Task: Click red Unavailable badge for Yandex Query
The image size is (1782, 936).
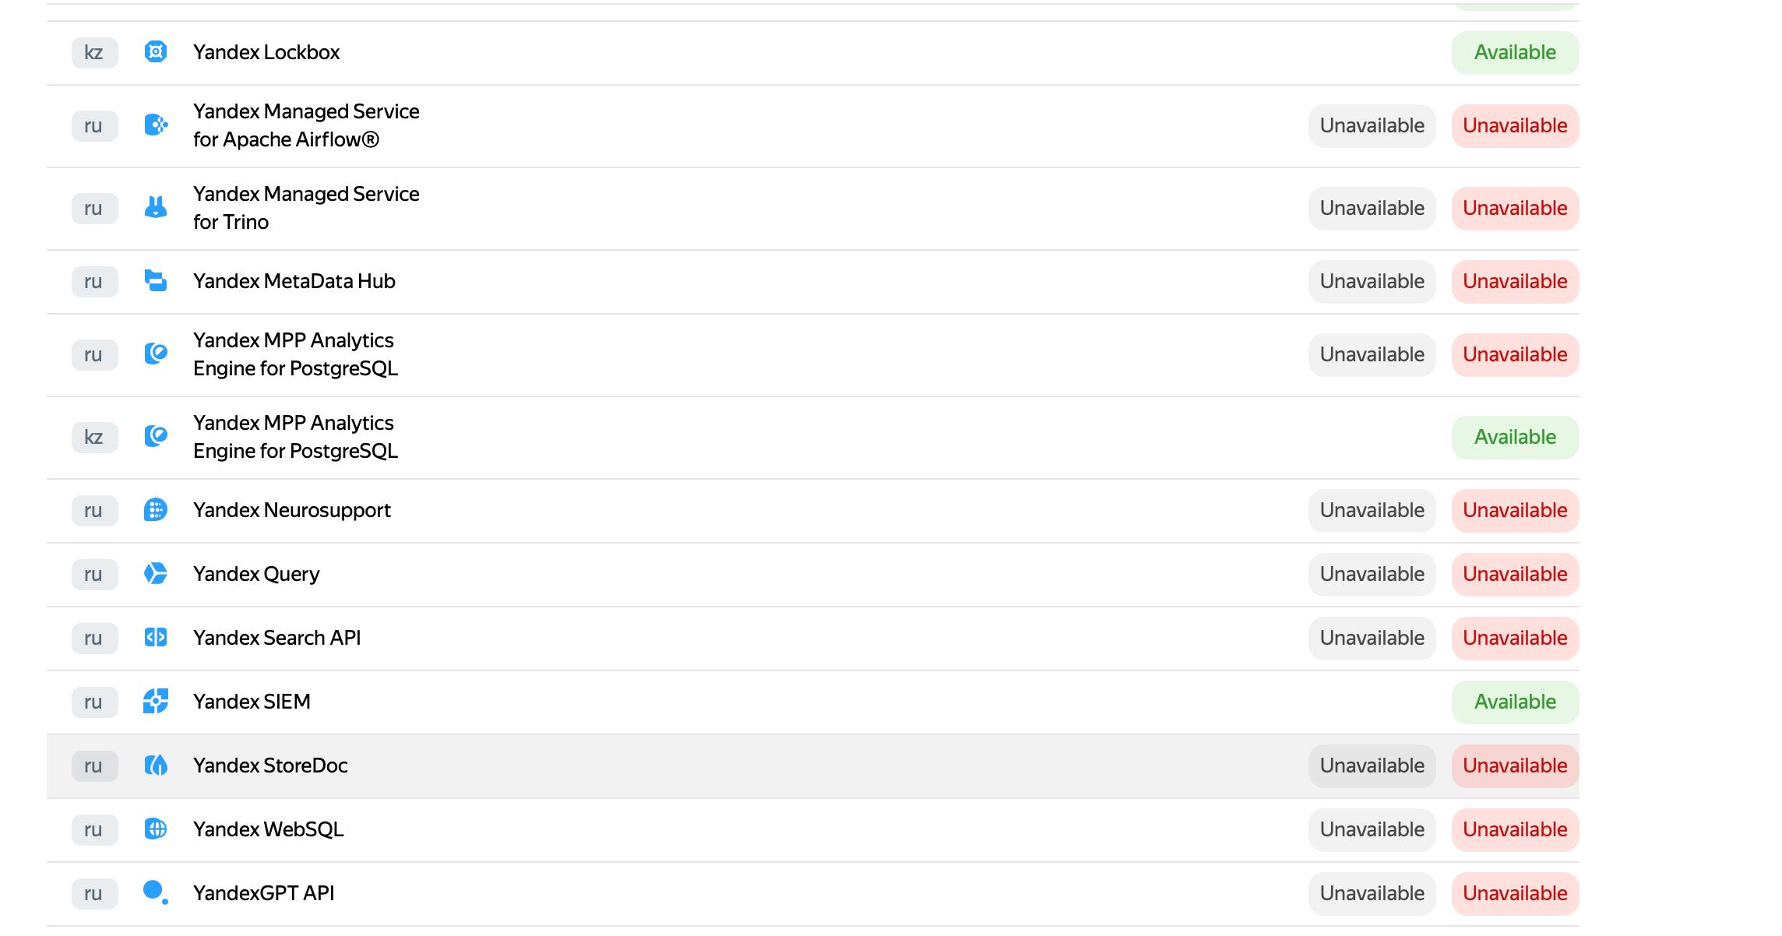Action: (x=1515, y=574)
